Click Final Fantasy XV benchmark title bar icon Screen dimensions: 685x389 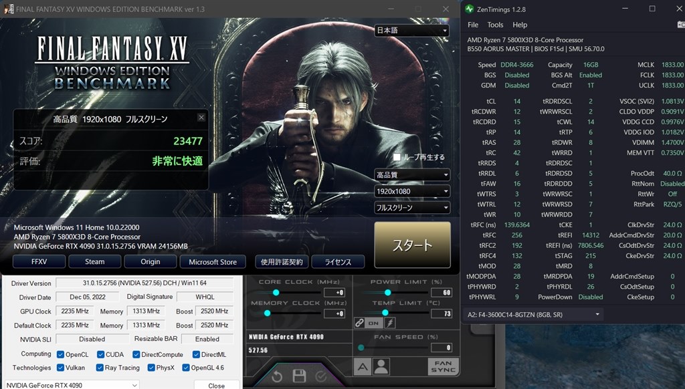pos(8,9)
